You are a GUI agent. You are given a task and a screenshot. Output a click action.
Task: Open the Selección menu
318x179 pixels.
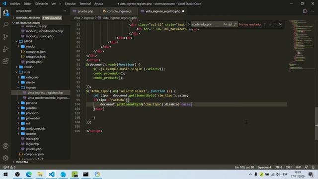click(41, 3)
